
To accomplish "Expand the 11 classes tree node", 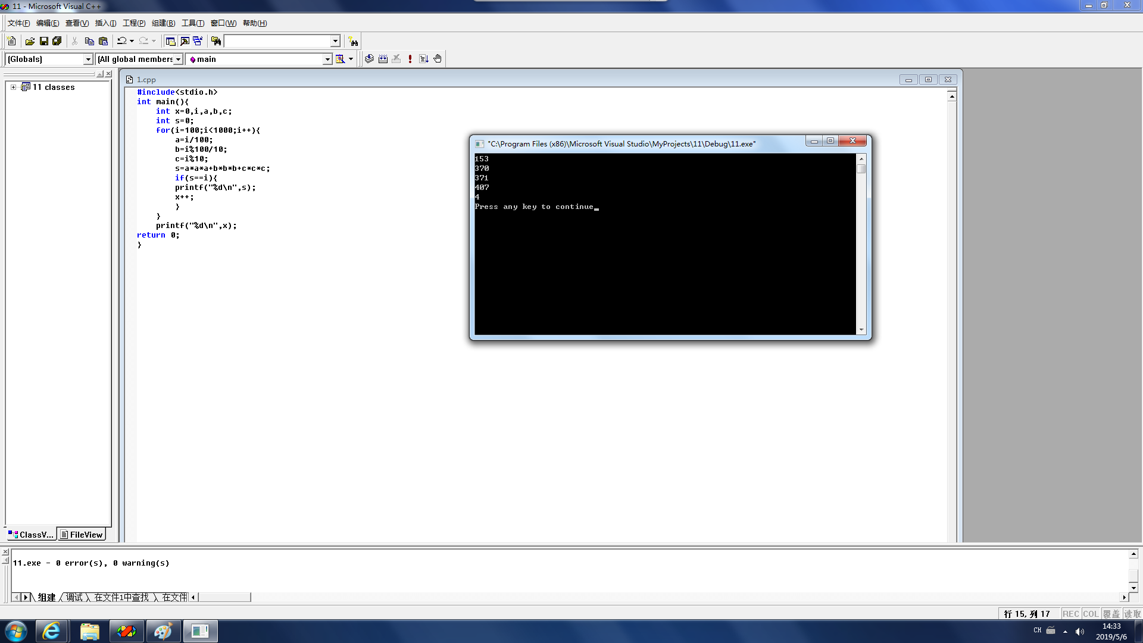I will click(x=13, y=87).
